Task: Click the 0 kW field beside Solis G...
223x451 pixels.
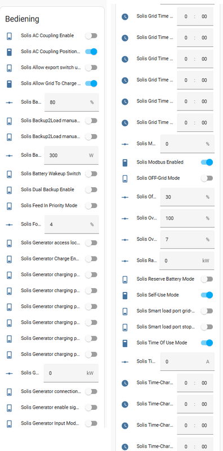Action: (x=71, y=373)
